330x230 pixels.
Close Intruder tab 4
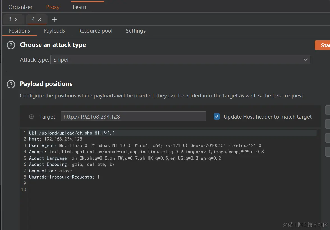pyautogui.click(x=40, y=19)
